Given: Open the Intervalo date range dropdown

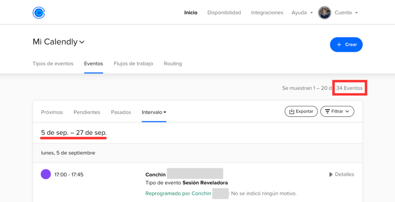Looking at the screenshot, I should click(x=154, y=112).
